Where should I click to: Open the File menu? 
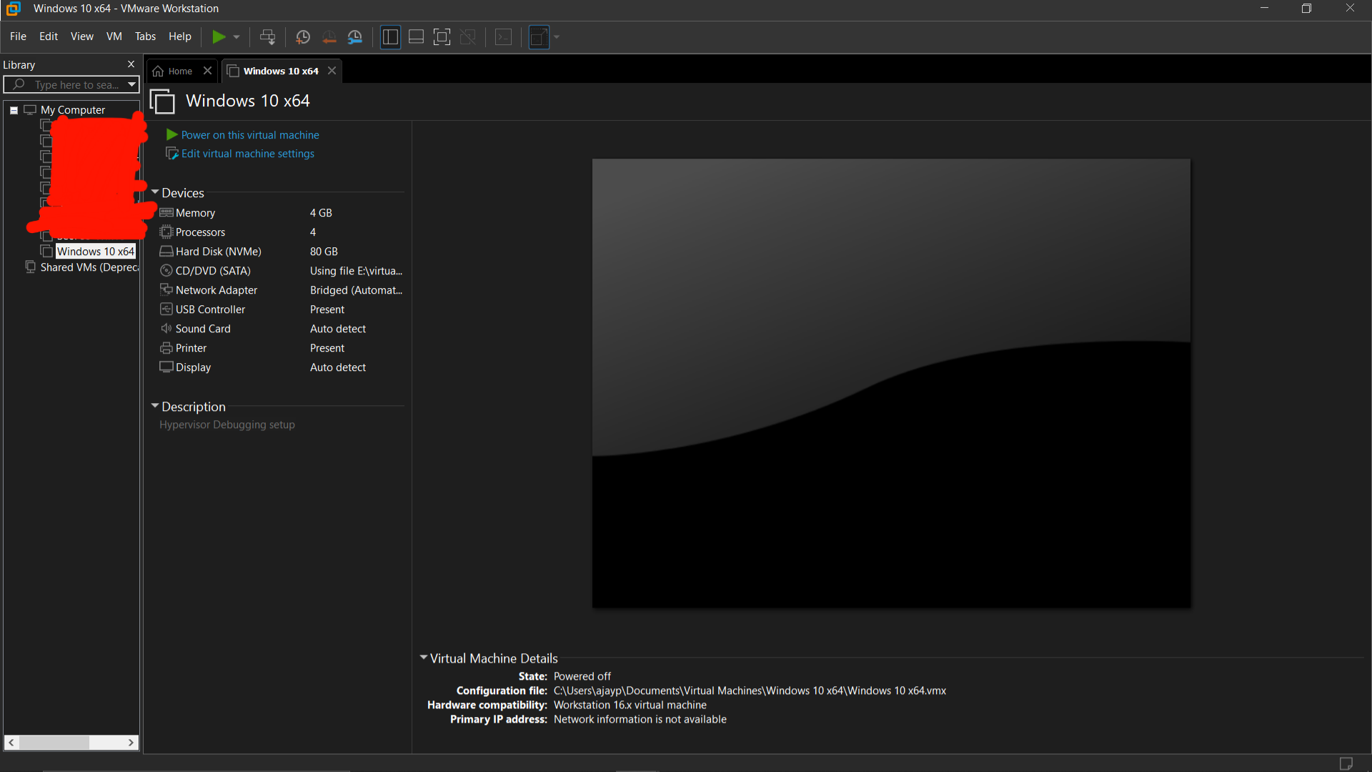pyautogui.click(x=18, y=36)
